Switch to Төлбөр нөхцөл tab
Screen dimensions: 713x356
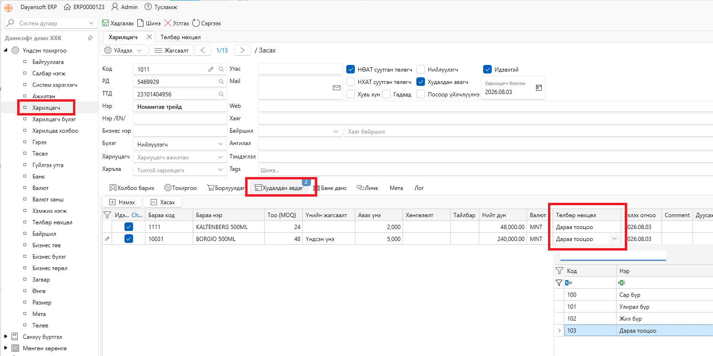pos(180,37)
